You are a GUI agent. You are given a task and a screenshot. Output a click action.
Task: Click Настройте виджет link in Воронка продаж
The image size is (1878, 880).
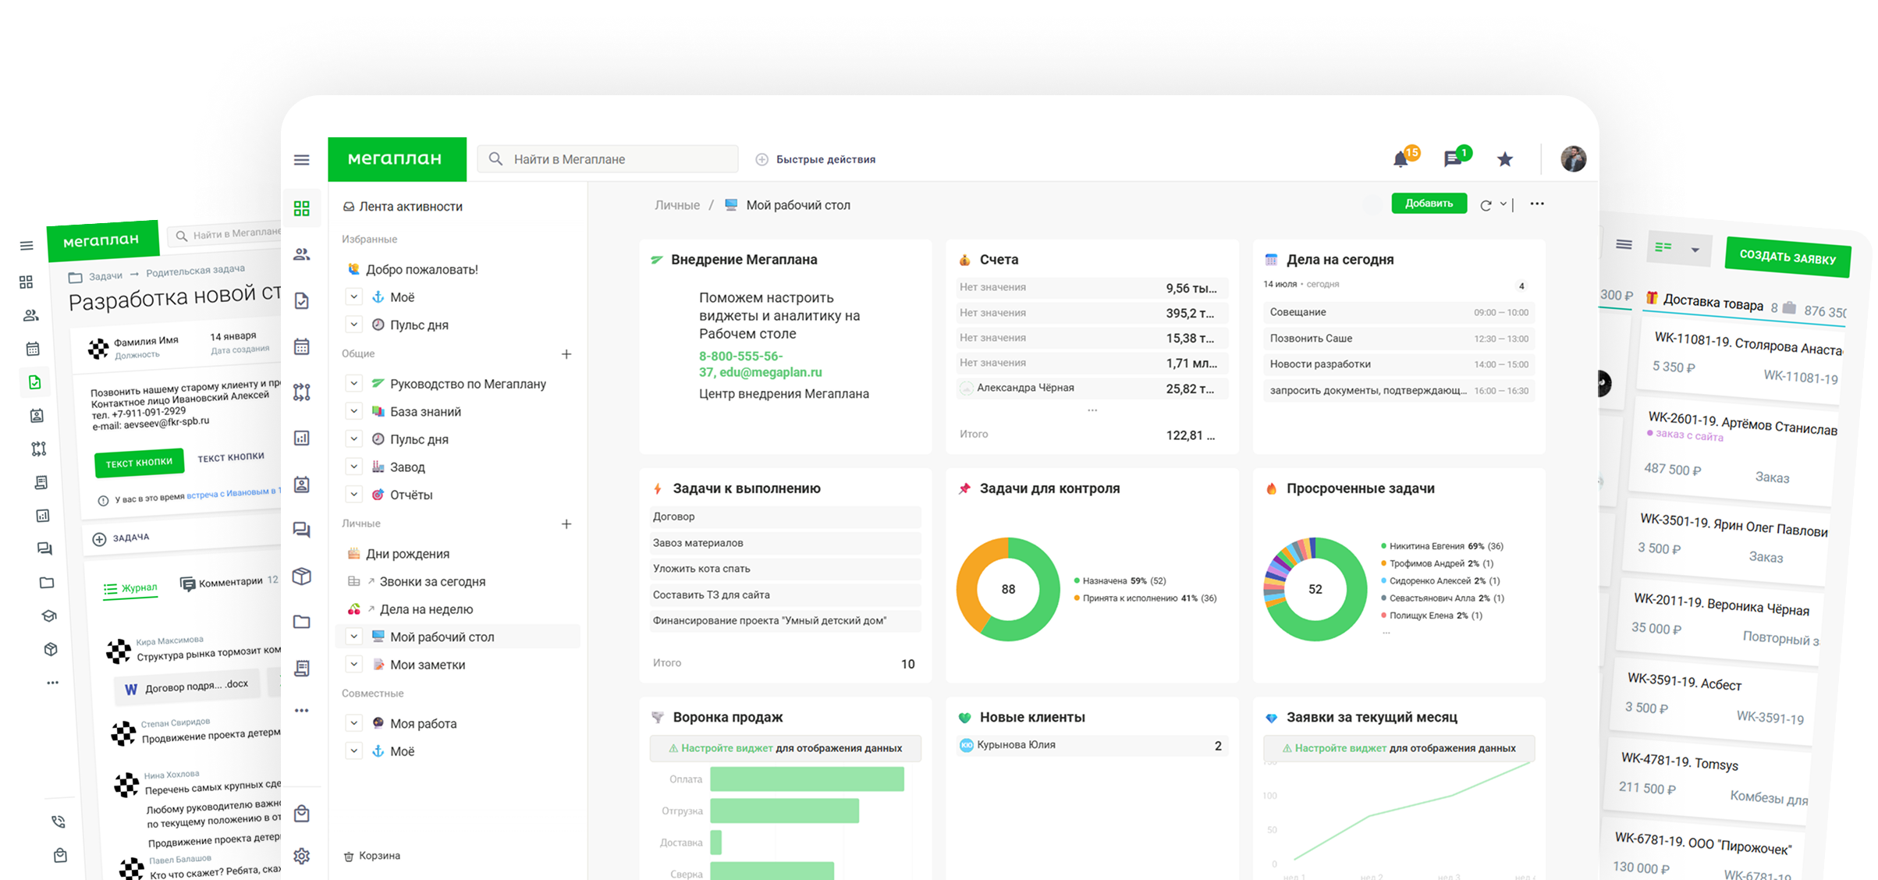(x=726, y=748)
